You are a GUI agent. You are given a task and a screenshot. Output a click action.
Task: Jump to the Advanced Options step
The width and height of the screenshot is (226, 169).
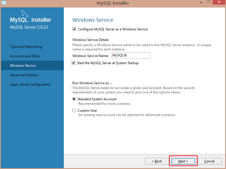tap(24, 75)
